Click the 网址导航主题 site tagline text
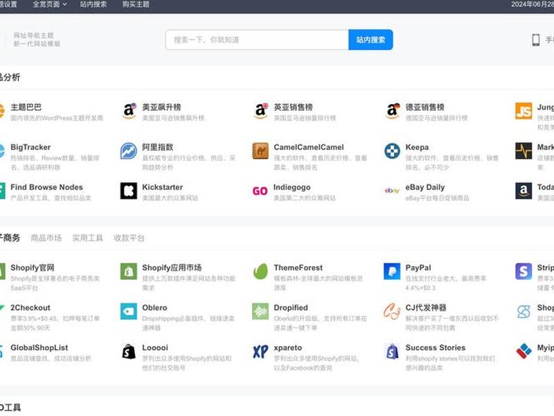554x416 pixels. coord(33,35)
